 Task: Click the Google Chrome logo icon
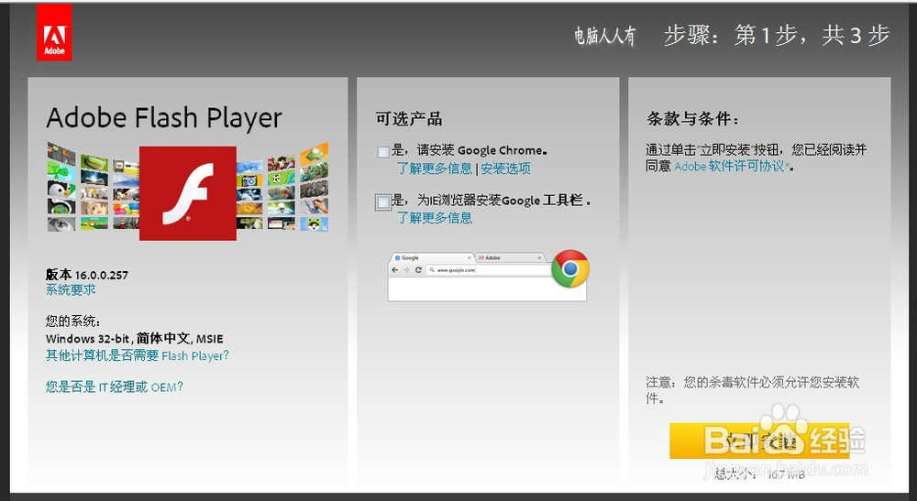click(569, 269)
